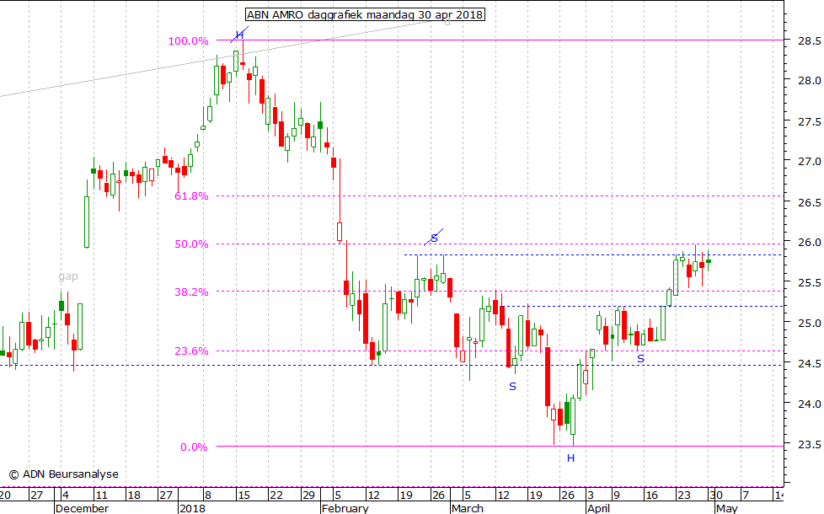Click the 24.5 price axis label
This screenshot has height=514, width=824.
(810, 363)
